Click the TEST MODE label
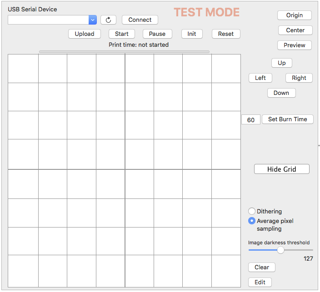 pyautogui.click(x=206, y=12)
